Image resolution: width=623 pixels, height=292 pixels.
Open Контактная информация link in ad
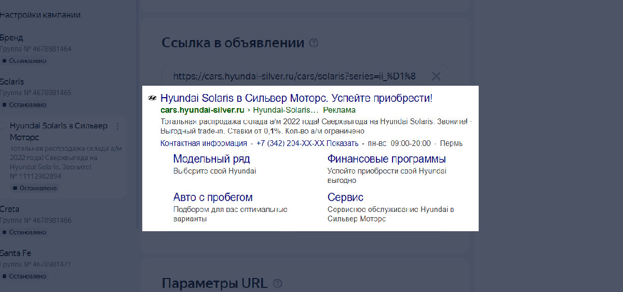click(x=204, y=143)
